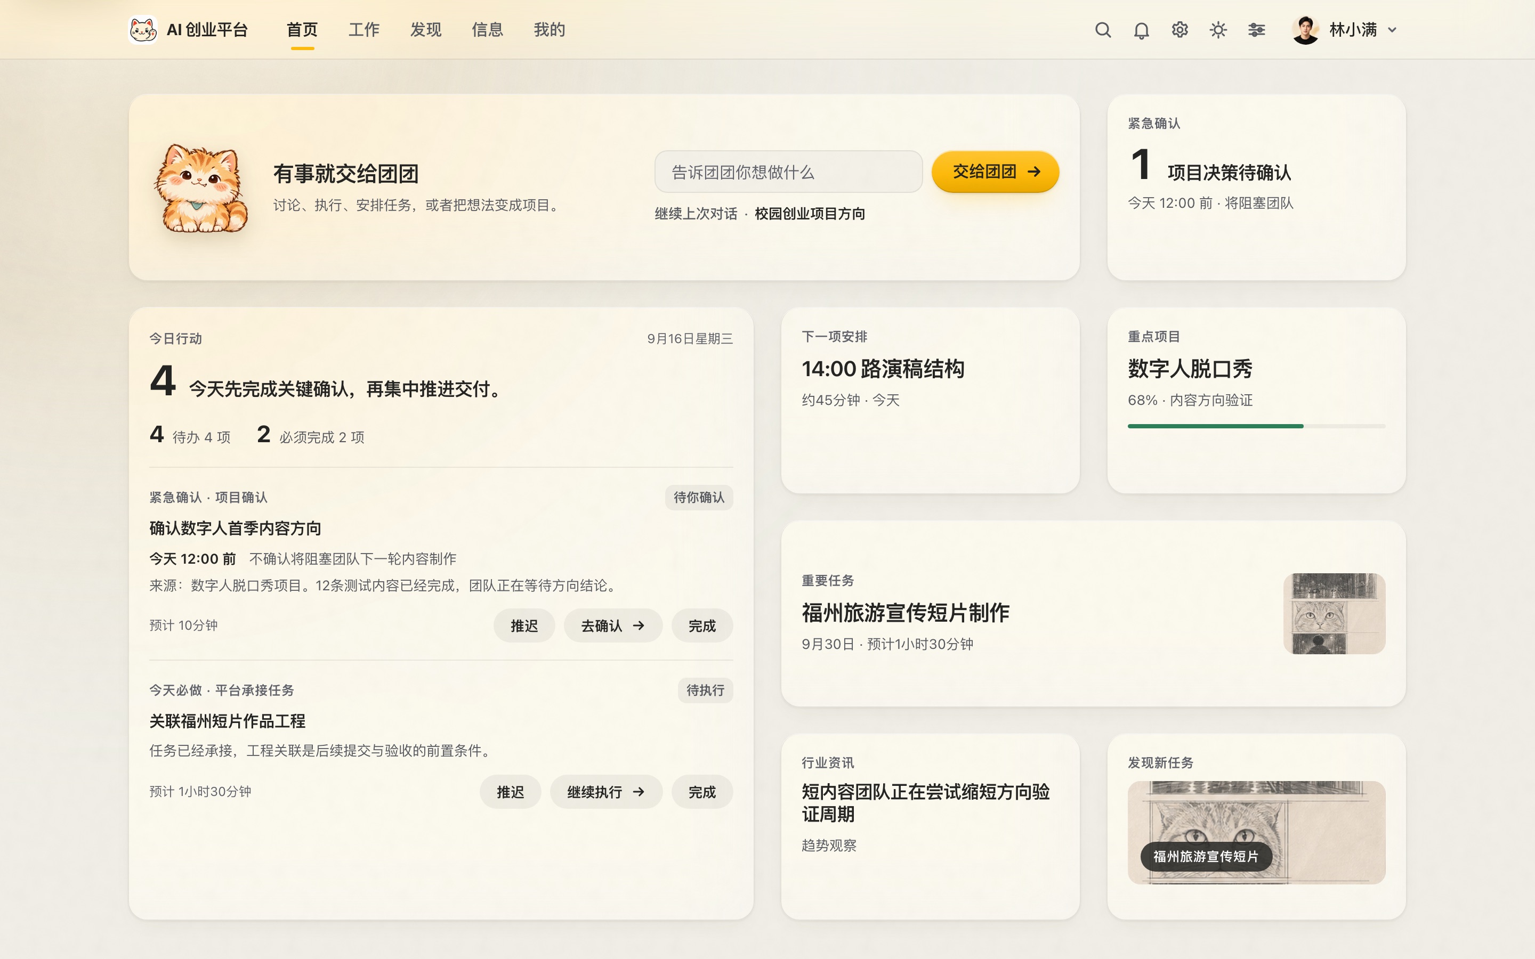
Task: Click the 福州旅游宣传短片 label badge
Action: [1206, 857]
